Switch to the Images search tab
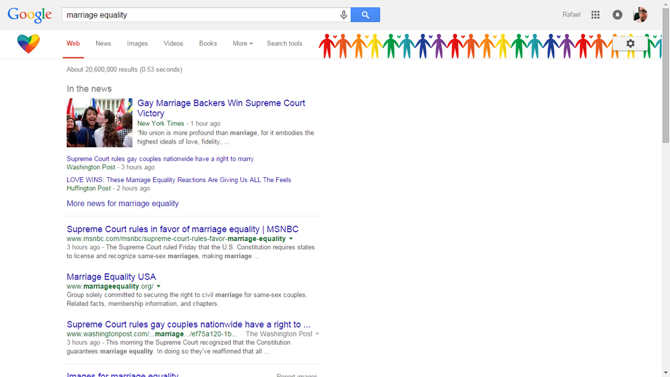 tap(137, 44)
